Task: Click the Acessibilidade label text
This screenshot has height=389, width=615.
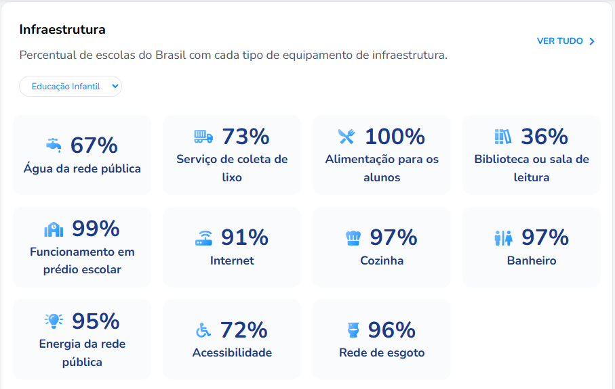Action: (x=232, y=352)
